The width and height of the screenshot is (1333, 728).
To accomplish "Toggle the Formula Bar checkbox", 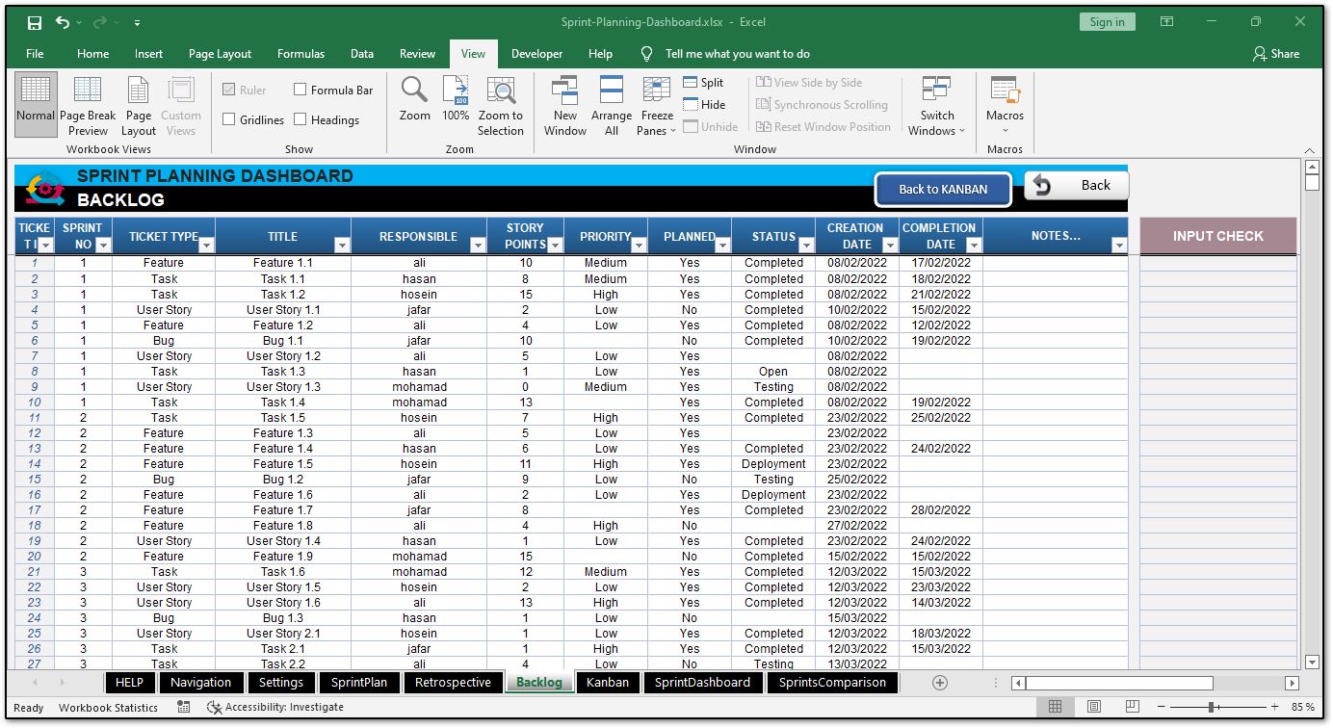I will coord(301,91).
